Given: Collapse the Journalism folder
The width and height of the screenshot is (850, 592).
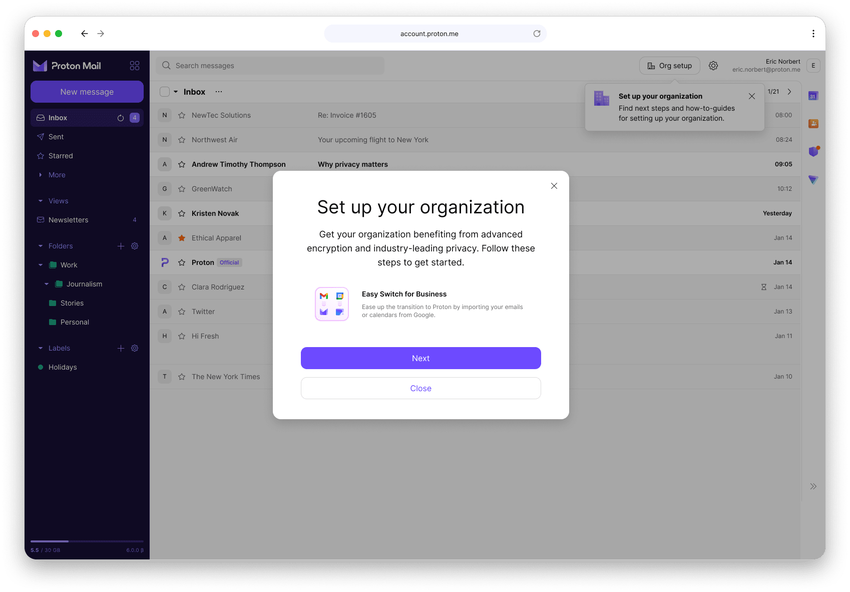Looking at the screenshot, I should (47, 284).
